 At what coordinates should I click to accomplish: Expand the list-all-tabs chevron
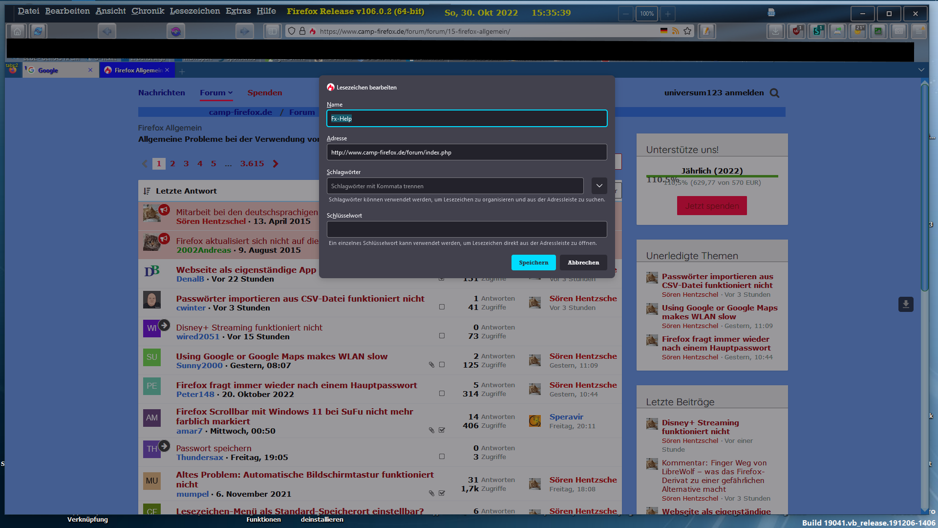[x=921, y=70]
